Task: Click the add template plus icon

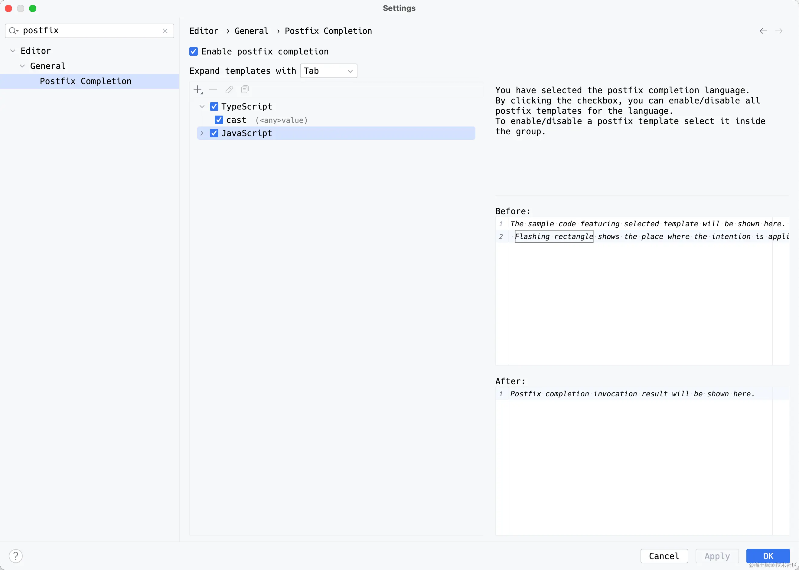Action: click(x=198, y=90)
